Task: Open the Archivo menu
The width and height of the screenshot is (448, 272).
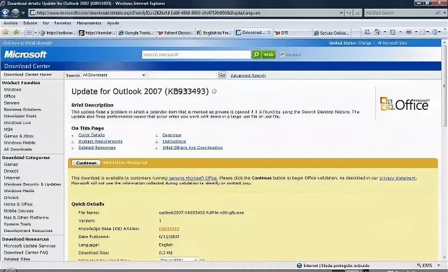Action: click(11, 23)
